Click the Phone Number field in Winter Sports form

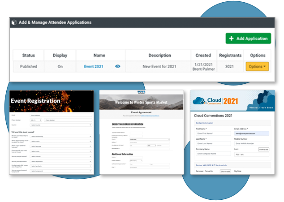(x=150, y=149)
